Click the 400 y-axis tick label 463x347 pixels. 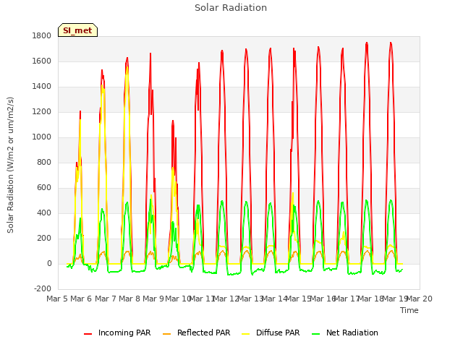44,213
